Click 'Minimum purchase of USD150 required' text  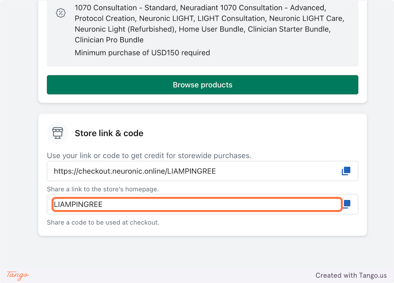142,53
